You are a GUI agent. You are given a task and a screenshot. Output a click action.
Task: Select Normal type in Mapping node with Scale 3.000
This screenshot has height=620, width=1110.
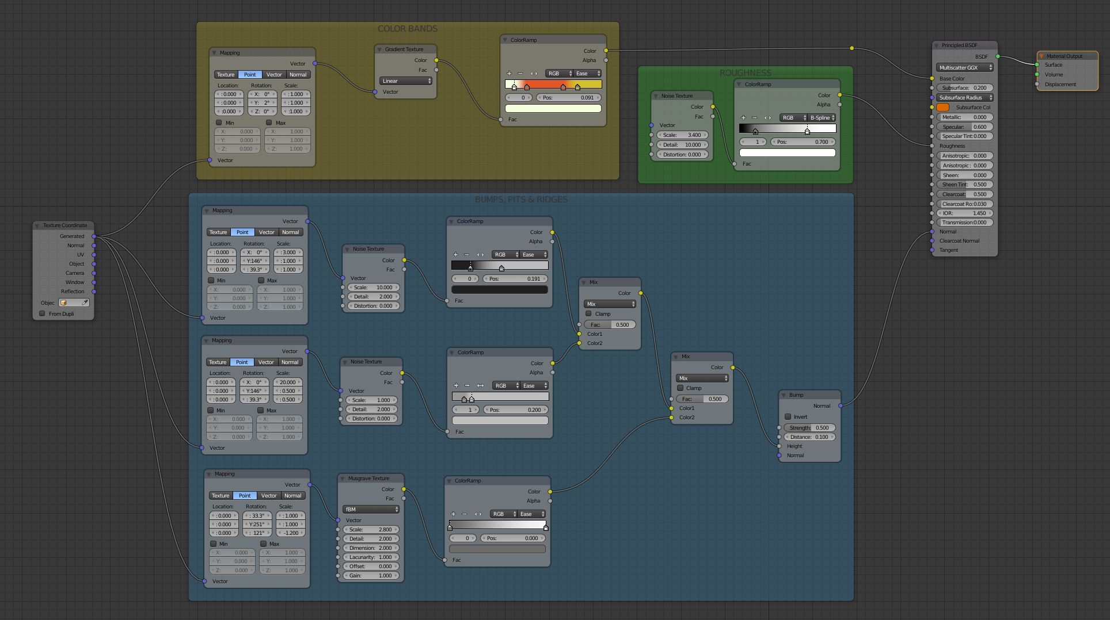(x=291, y=232)
